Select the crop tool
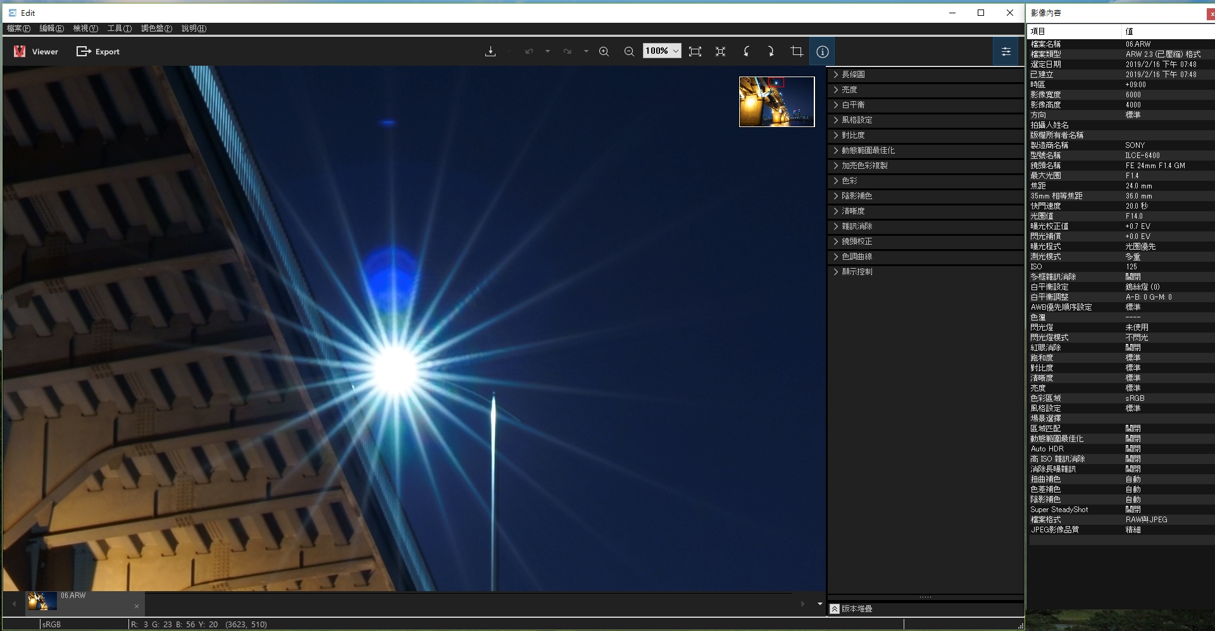Image resolution: width=1215 pixels, height=631 pixels. click(x=797, y=52)
